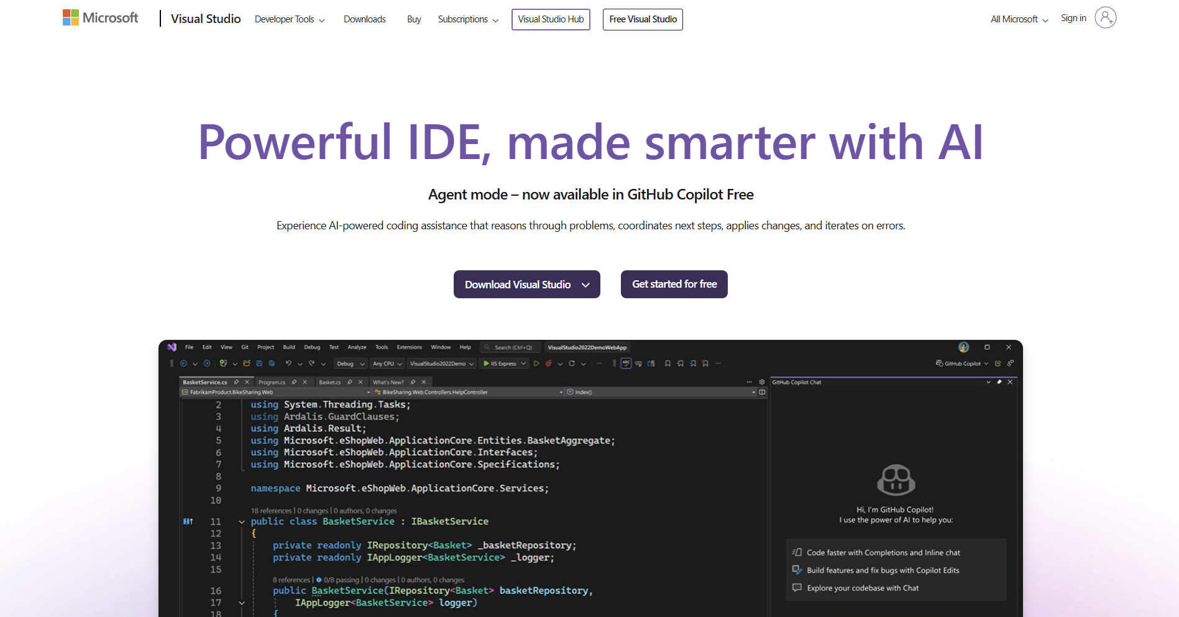Open the FabrikamProduct.BikeSharing.Web project dropdown
The width and height of the screenshot is (1179, 617).
point(275,392)
